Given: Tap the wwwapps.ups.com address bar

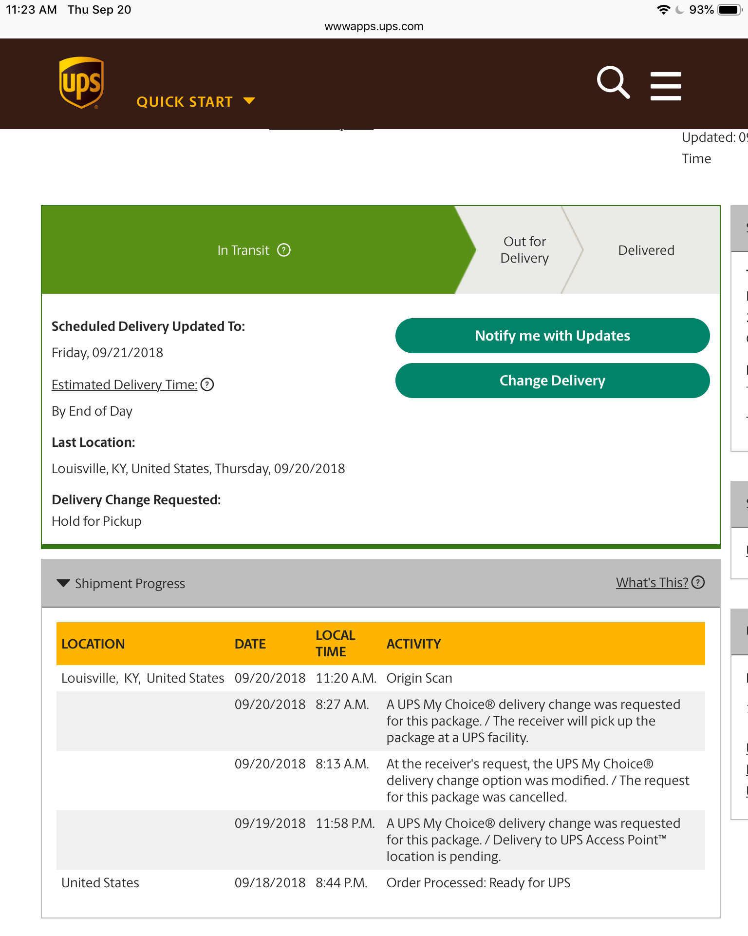Looking at the screenshot, I should coord(374,26).
